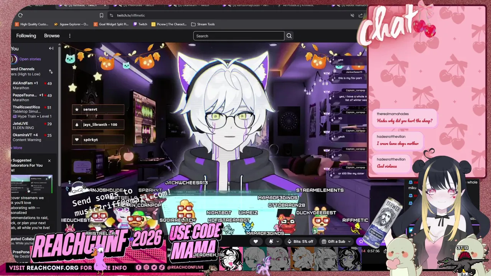Select the sp0rkyt heart label
Image resolution: width=491 pixels, height=276 pixels.
click(98, 140)
